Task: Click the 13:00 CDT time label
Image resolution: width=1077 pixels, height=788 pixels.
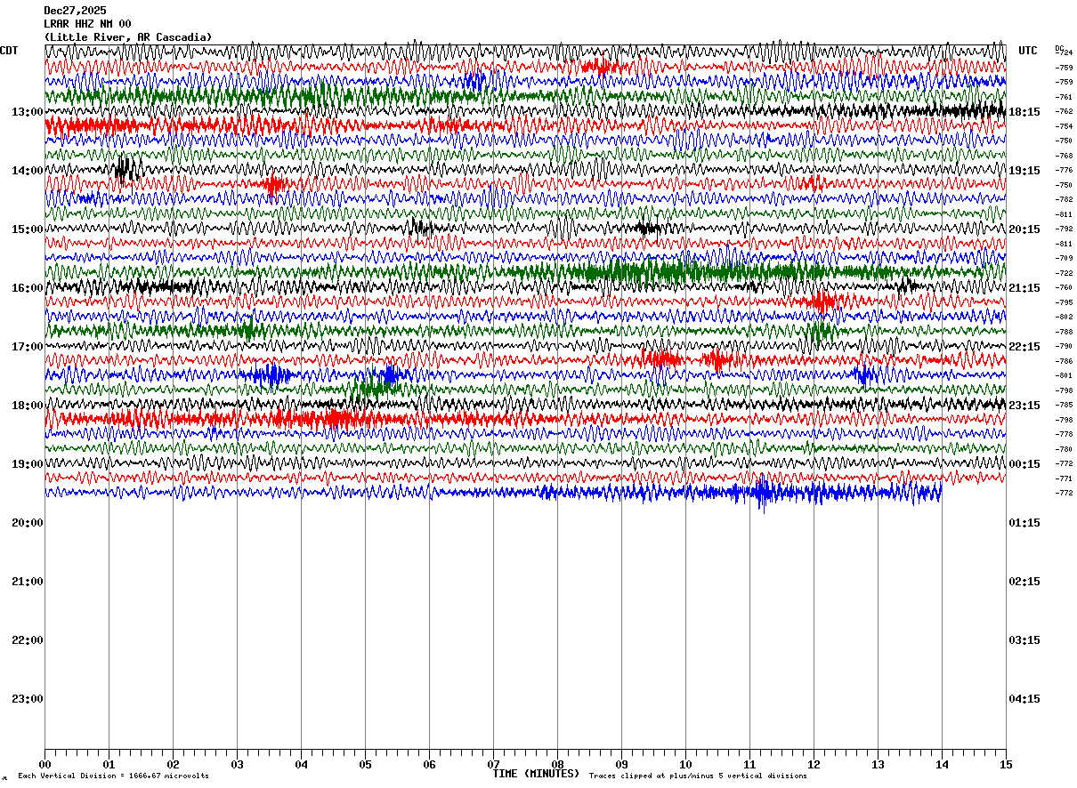Action: (28, 112)
